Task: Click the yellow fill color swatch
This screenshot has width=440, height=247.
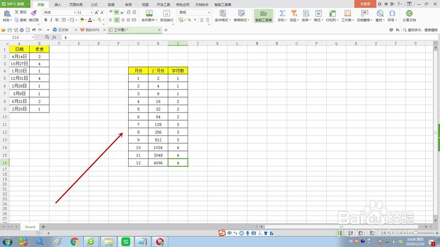Action: coord(81,20)
